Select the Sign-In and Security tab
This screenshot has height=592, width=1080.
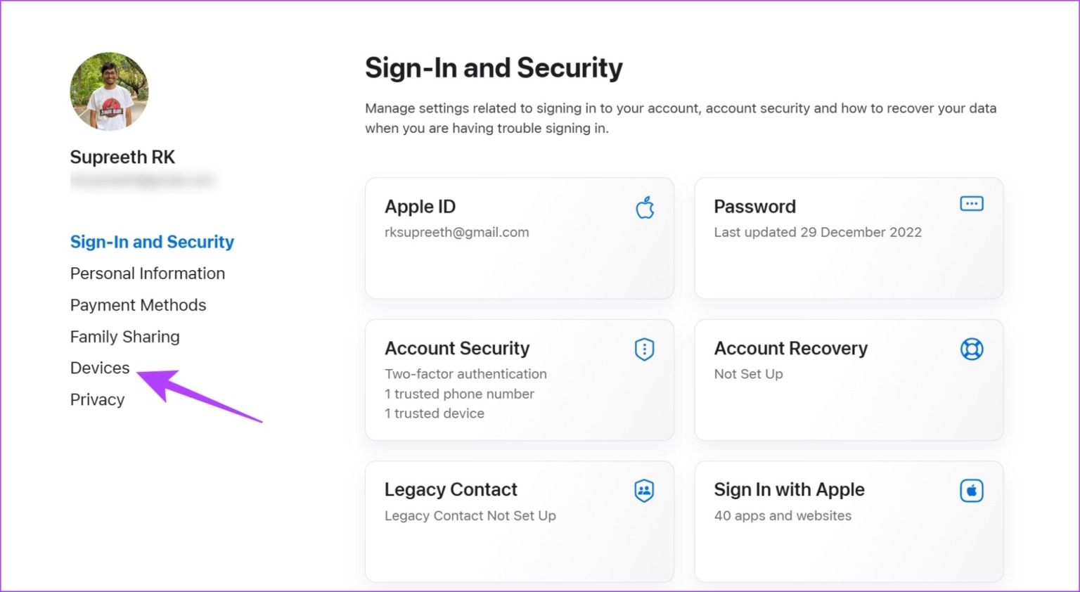pyautogui.click(x=152, y=242)
